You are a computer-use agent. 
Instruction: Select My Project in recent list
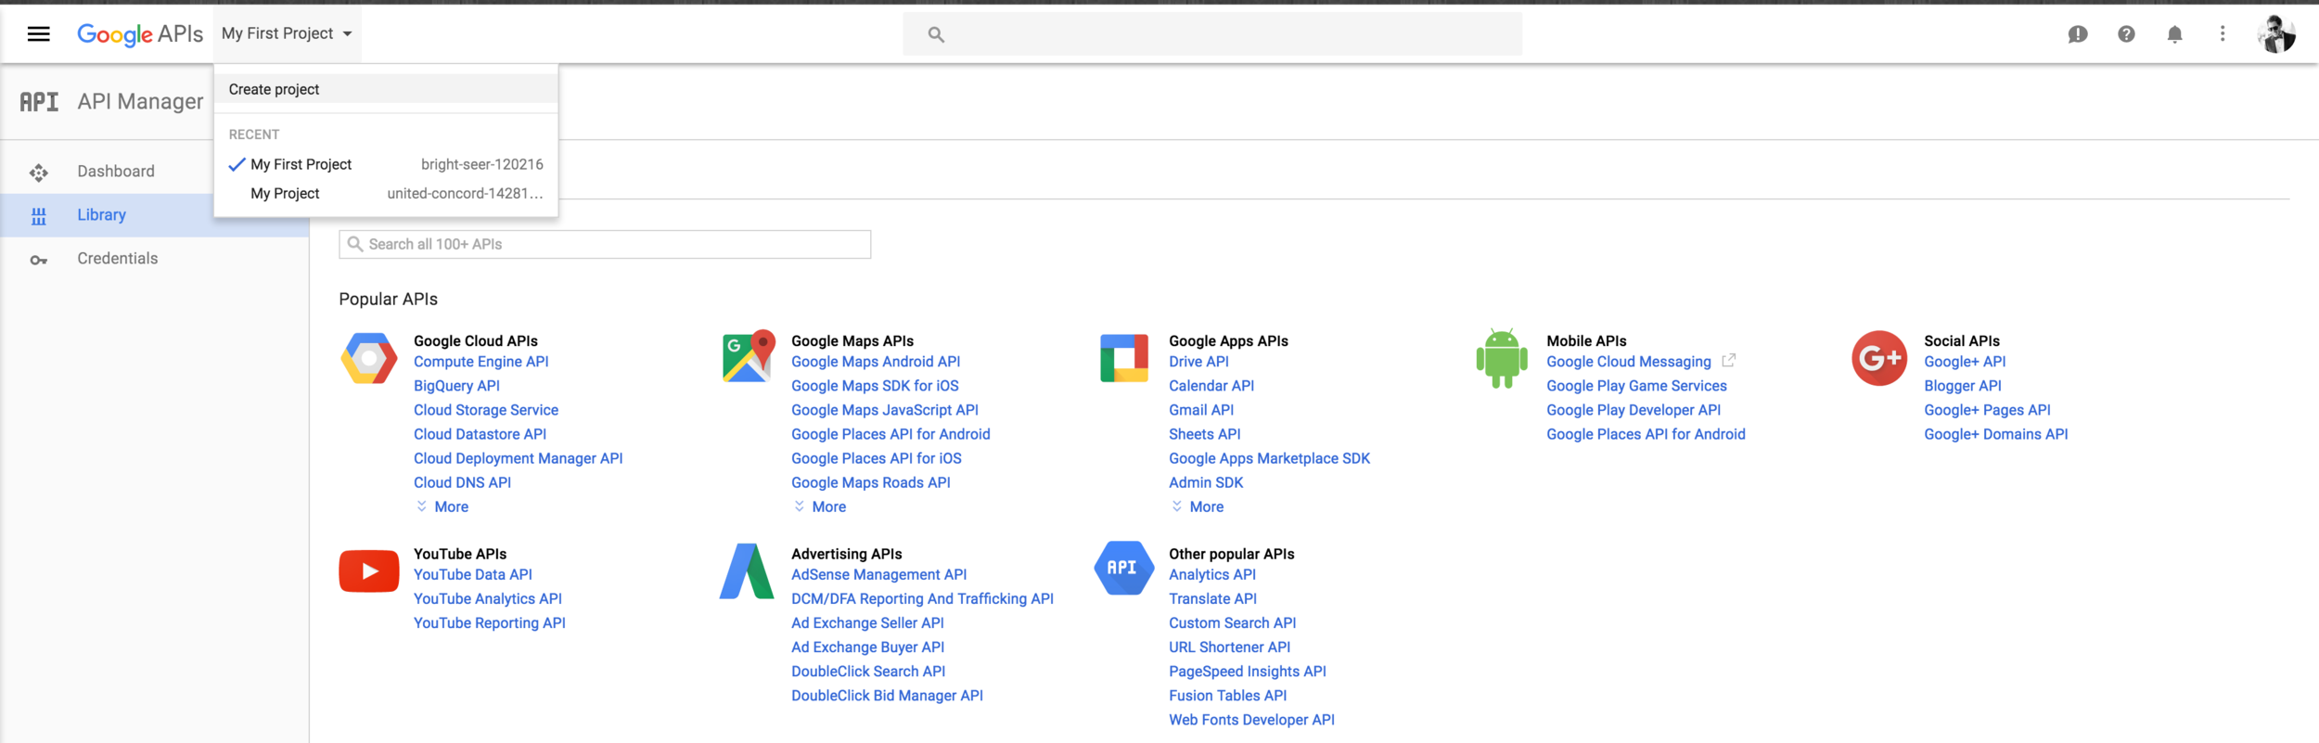coord(386,193)
